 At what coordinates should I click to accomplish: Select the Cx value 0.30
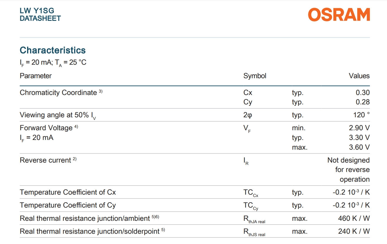[363, 93]
